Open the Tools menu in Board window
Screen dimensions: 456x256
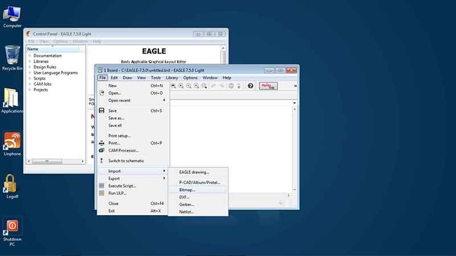(x=156, y=78)
